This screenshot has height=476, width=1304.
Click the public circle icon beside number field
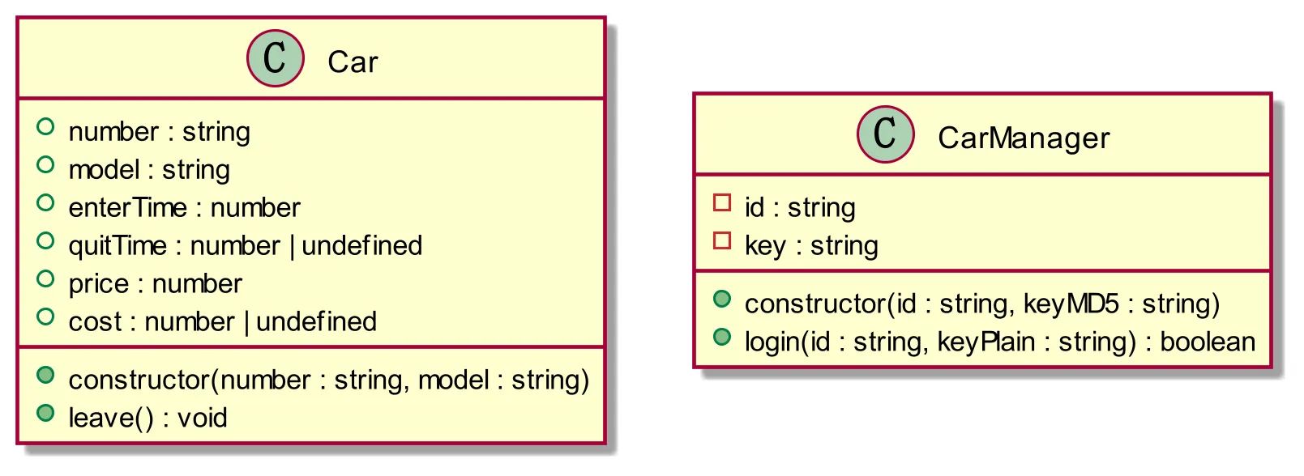point(45,127)
